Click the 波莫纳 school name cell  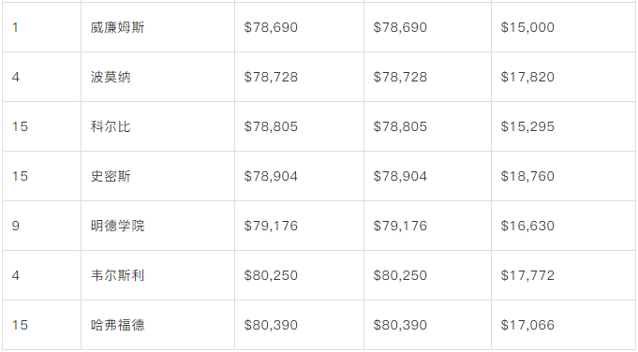pos(158,77)
